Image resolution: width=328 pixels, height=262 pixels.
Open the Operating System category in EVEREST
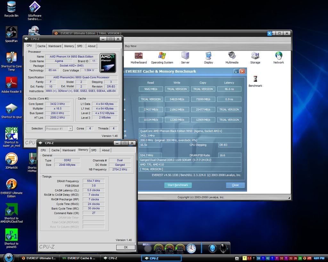(x=162, y=58)
